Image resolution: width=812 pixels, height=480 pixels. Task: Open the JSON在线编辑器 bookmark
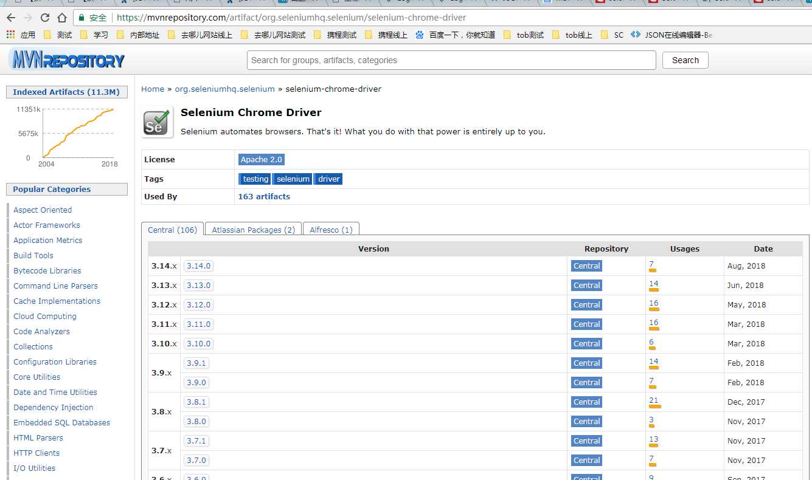[x=671, y=35]
